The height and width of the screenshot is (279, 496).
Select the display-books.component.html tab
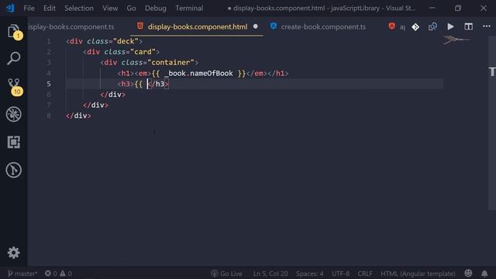198,27
